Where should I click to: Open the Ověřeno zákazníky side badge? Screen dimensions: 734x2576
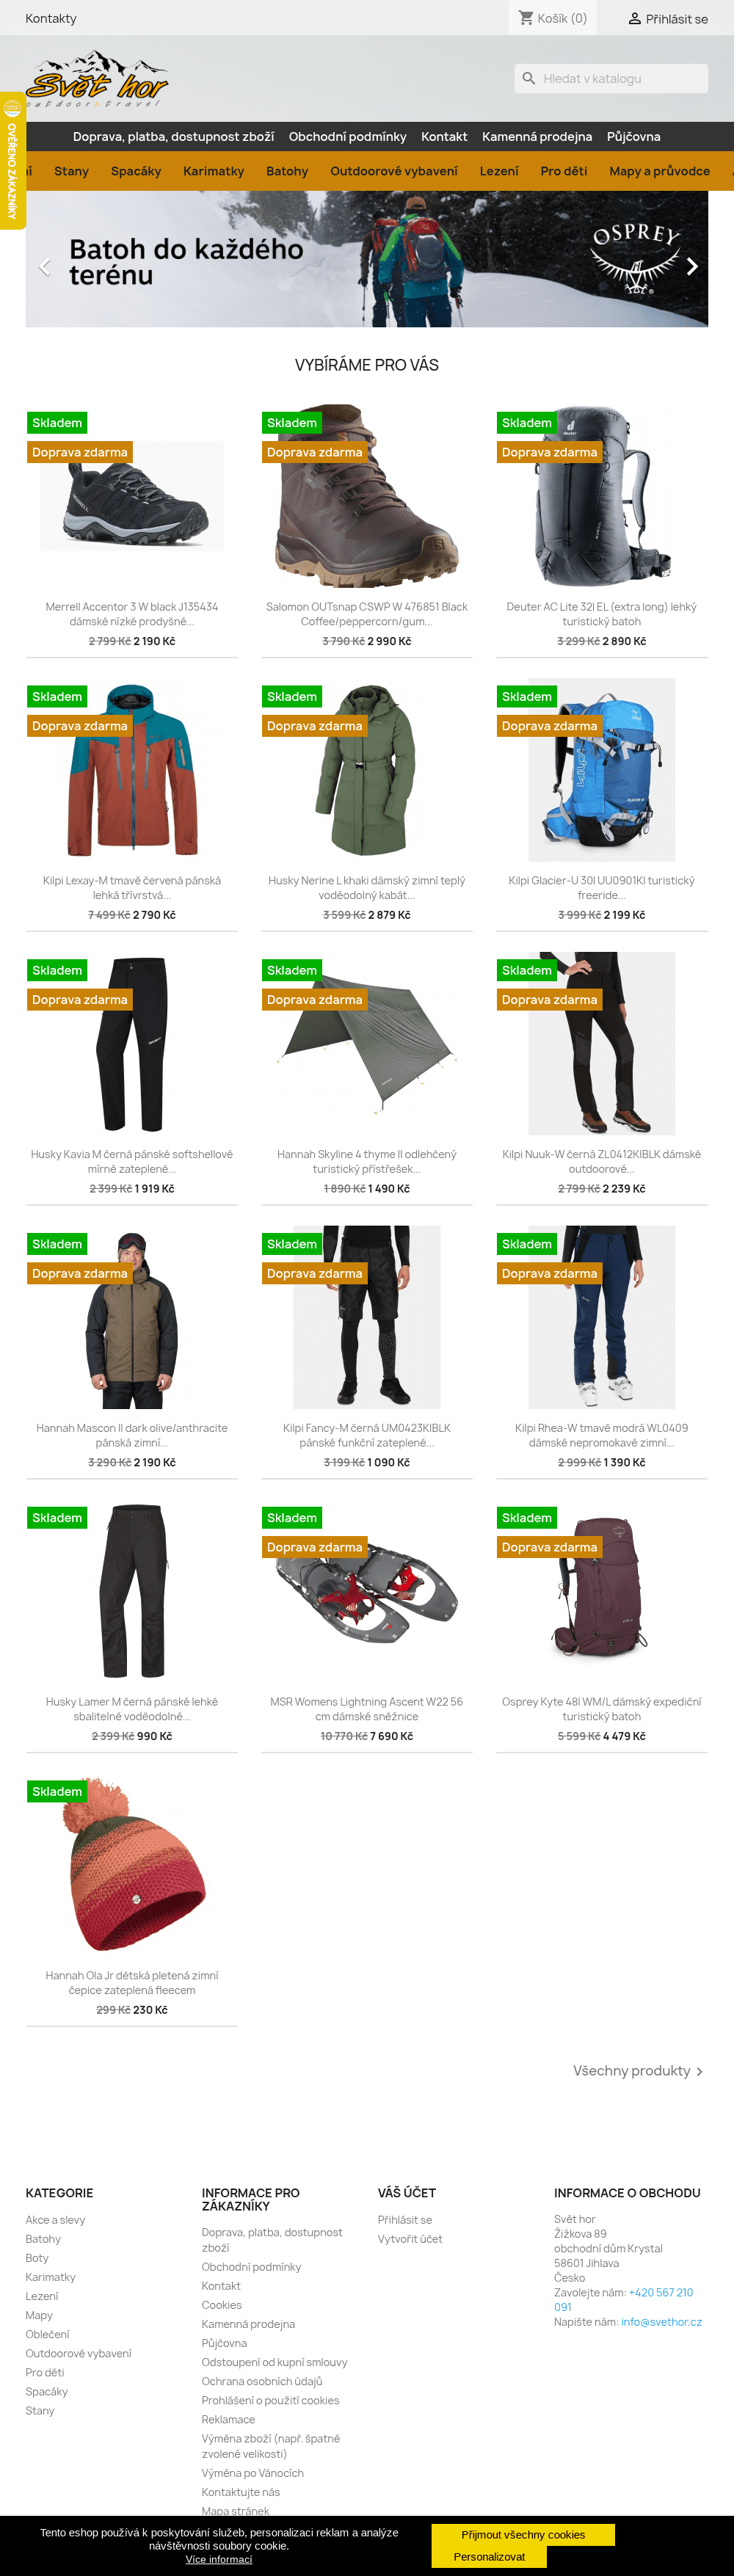(12, 161)
